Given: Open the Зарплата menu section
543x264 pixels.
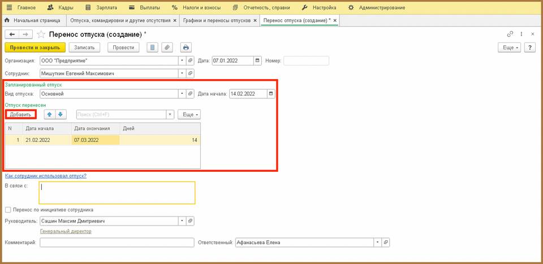Looking at the screenshot, I should coord(105,8).
